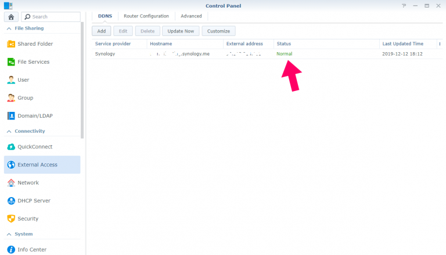Open Info Center

pos(32,250)
